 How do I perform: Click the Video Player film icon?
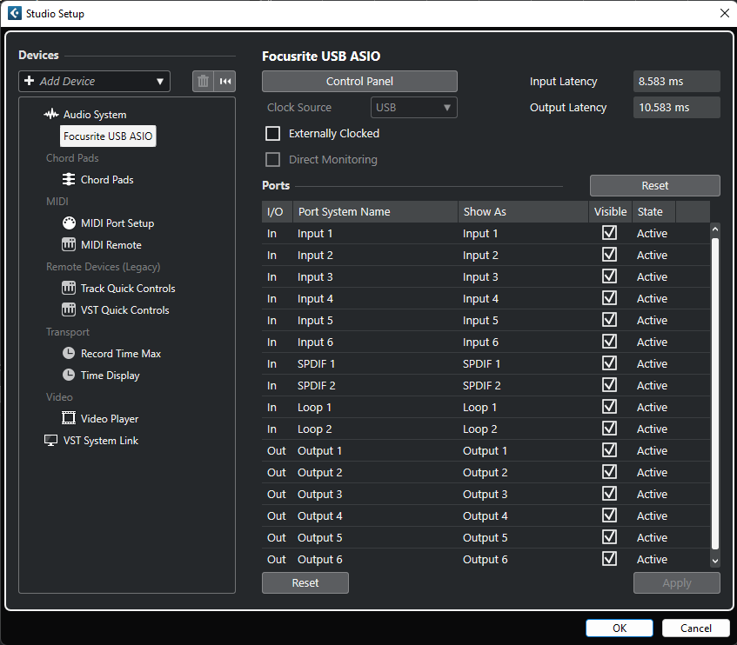[69, 418]
